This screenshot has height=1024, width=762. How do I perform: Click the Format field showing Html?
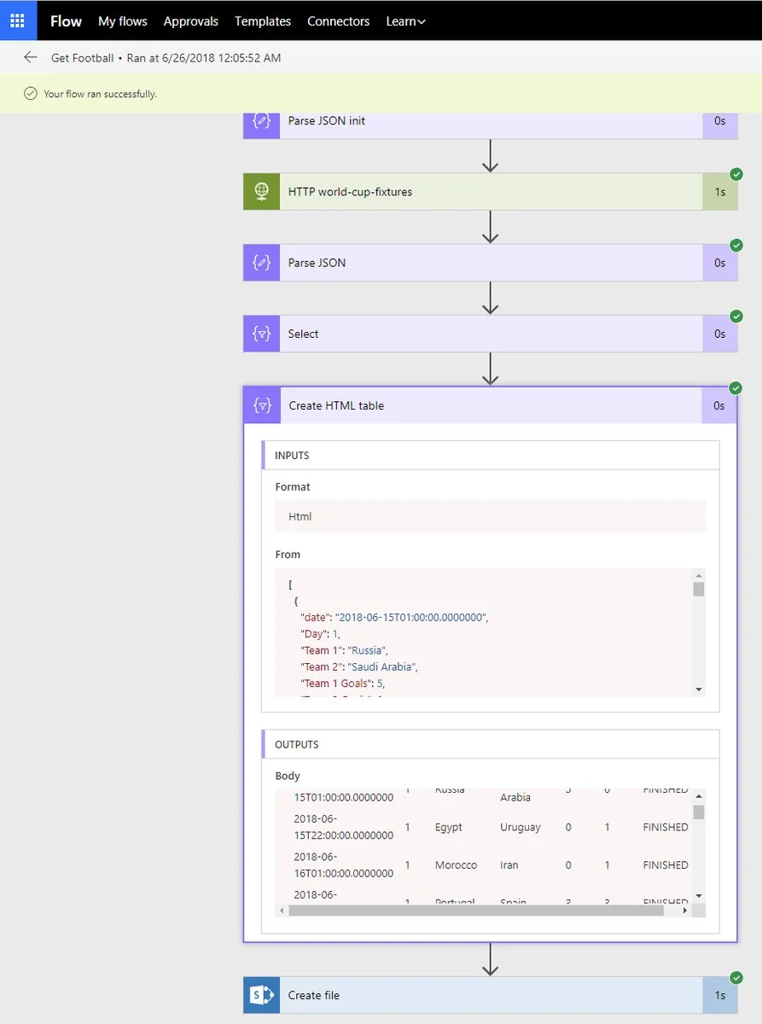coord(490,516)
